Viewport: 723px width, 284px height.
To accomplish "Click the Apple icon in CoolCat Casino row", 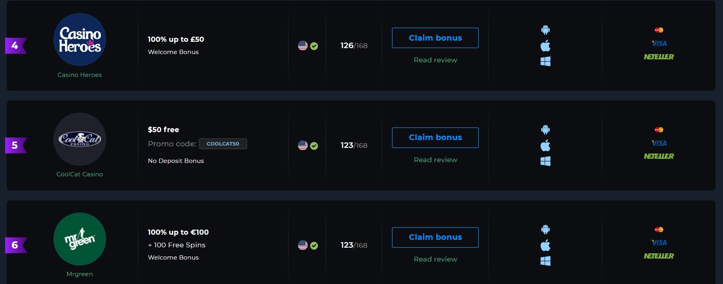I will point(545,146).
